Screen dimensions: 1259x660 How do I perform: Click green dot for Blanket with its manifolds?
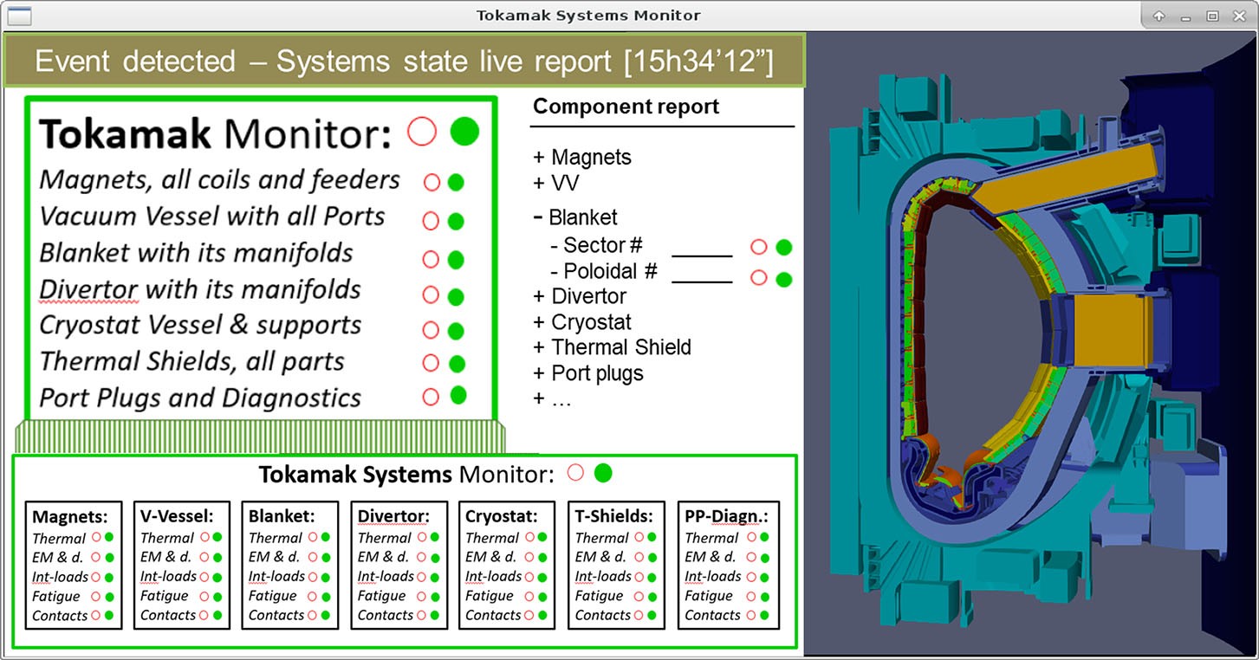tap(456, 259)
